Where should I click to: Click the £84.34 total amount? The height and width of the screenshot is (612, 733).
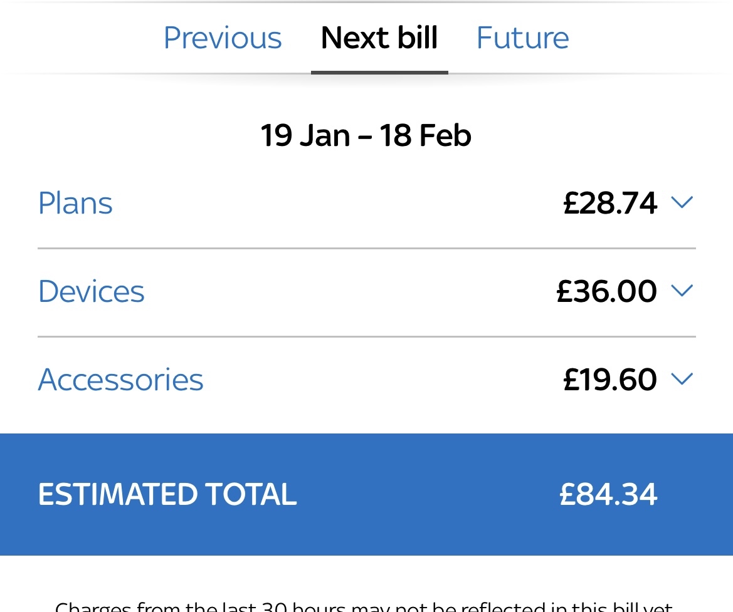(x=608, y=494)
